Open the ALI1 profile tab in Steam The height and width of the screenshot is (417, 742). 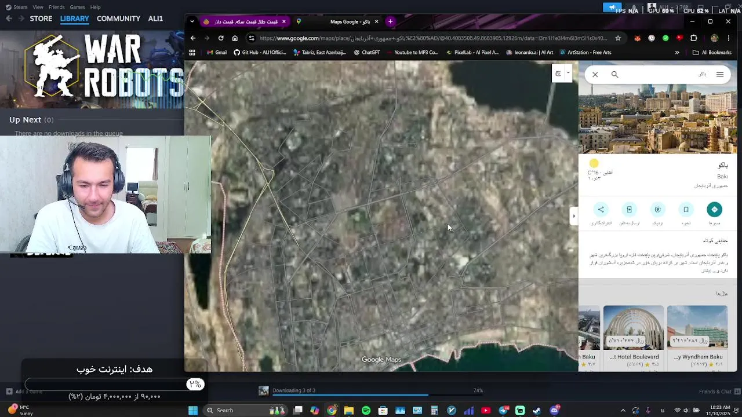[x=155, y=19]
